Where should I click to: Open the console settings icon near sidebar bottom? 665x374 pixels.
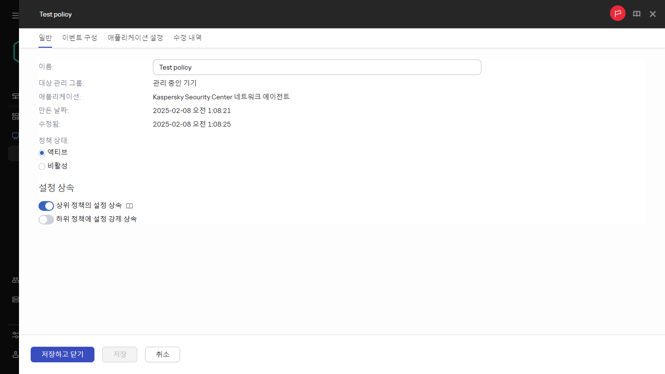15,335
